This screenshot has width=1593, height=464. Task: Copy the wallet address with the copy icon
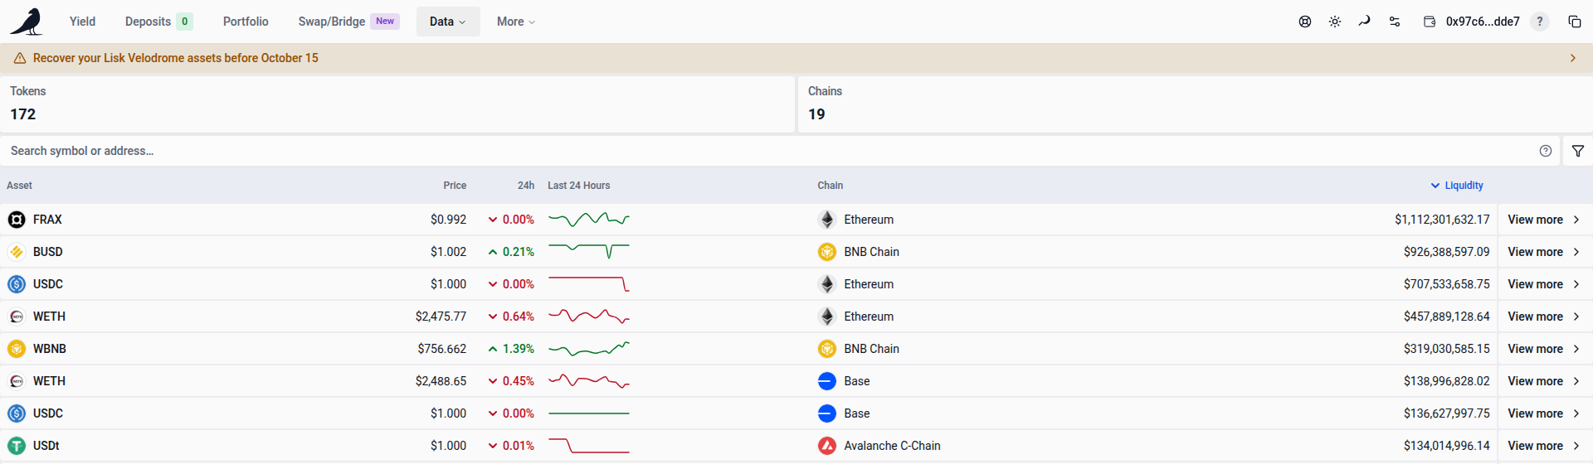point(1575,22)
